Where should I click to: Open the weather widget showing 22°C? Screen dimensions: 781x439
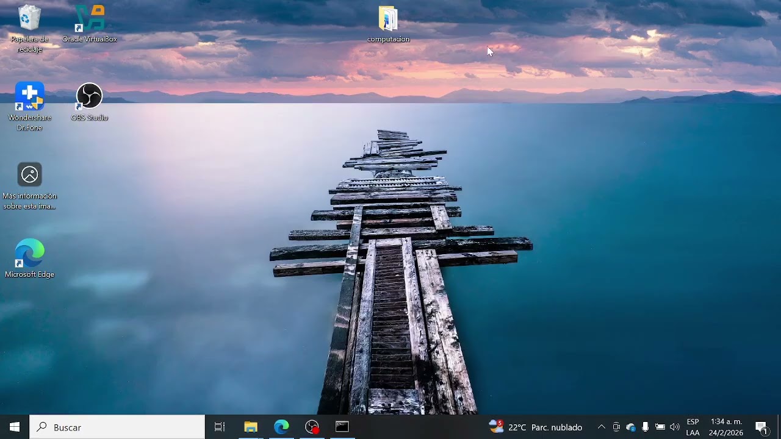[x=536, y=427]
